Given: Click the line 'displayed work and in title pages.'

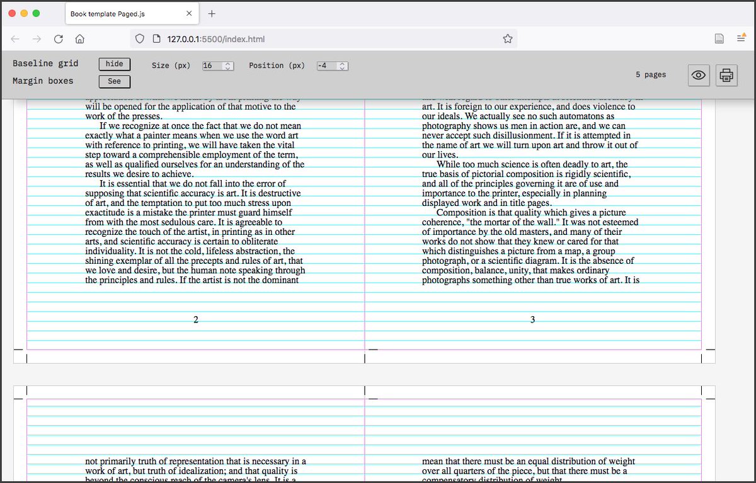Looking at the screenshot, I should [x=486, y=203].
